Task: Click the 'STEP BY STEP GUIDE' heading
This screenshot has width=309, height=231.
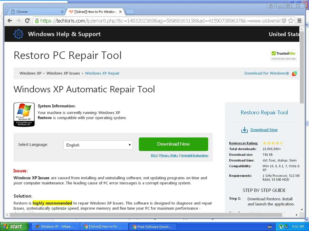Action: point(264,190)
